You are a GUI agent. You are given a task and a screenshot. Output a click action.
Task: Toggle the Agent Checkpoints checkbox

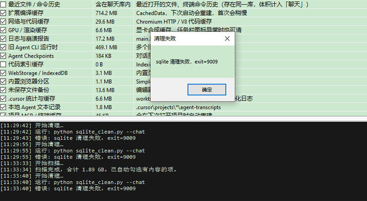point(3,56)
